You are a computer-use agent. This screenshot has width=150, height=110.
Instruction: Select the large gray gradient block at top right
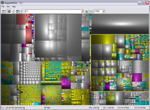tap(120, 24)
